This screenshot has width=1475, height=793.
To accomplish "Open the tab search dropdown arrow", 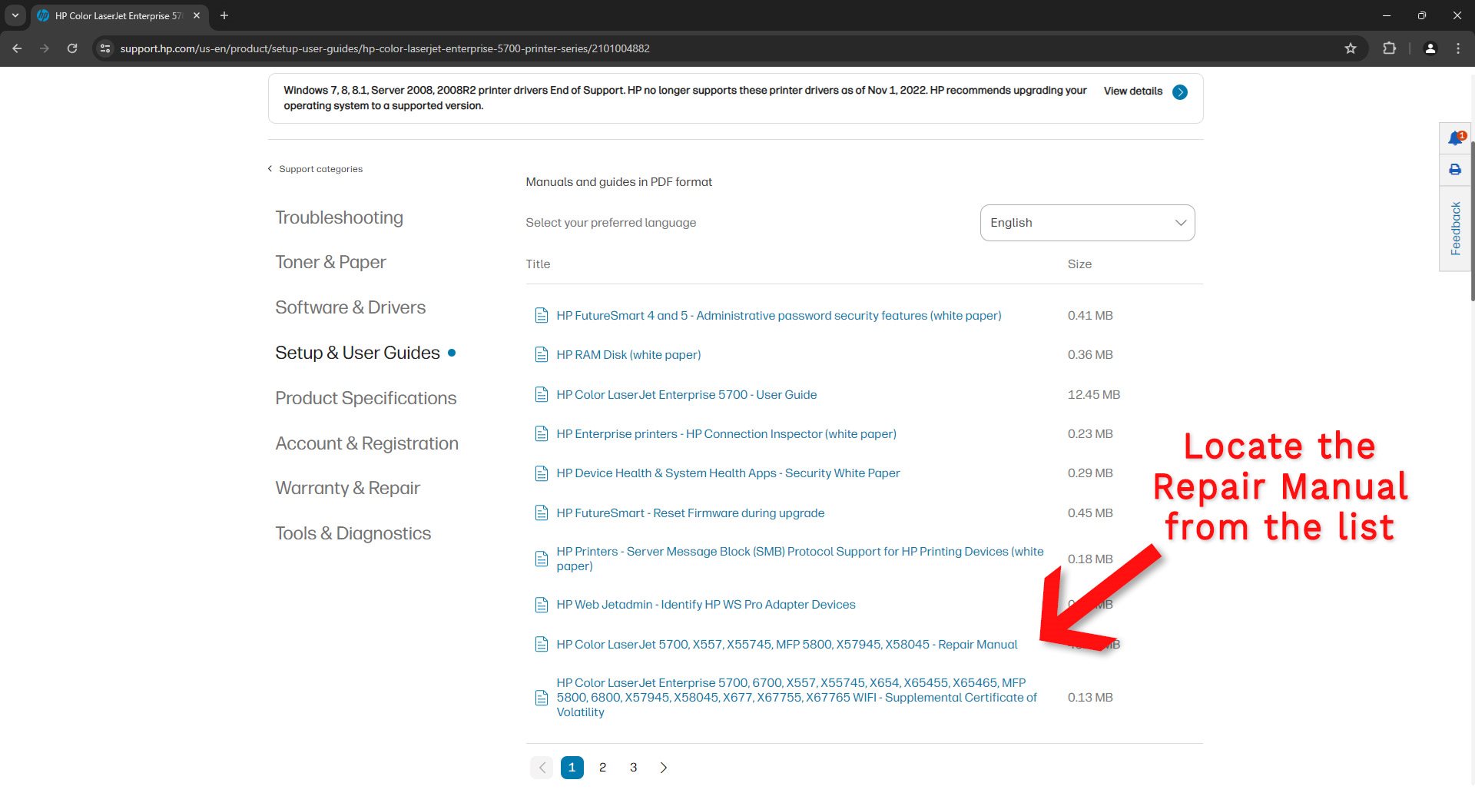I will click(x=15, y=15).
